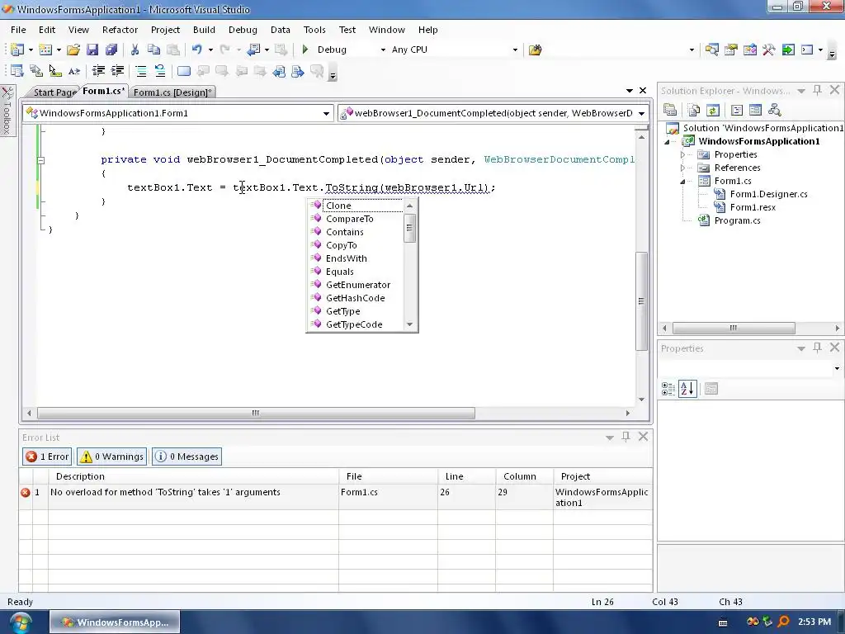
Task: Expand the Properties node in Solution Explorer
Action: point(682,154)
